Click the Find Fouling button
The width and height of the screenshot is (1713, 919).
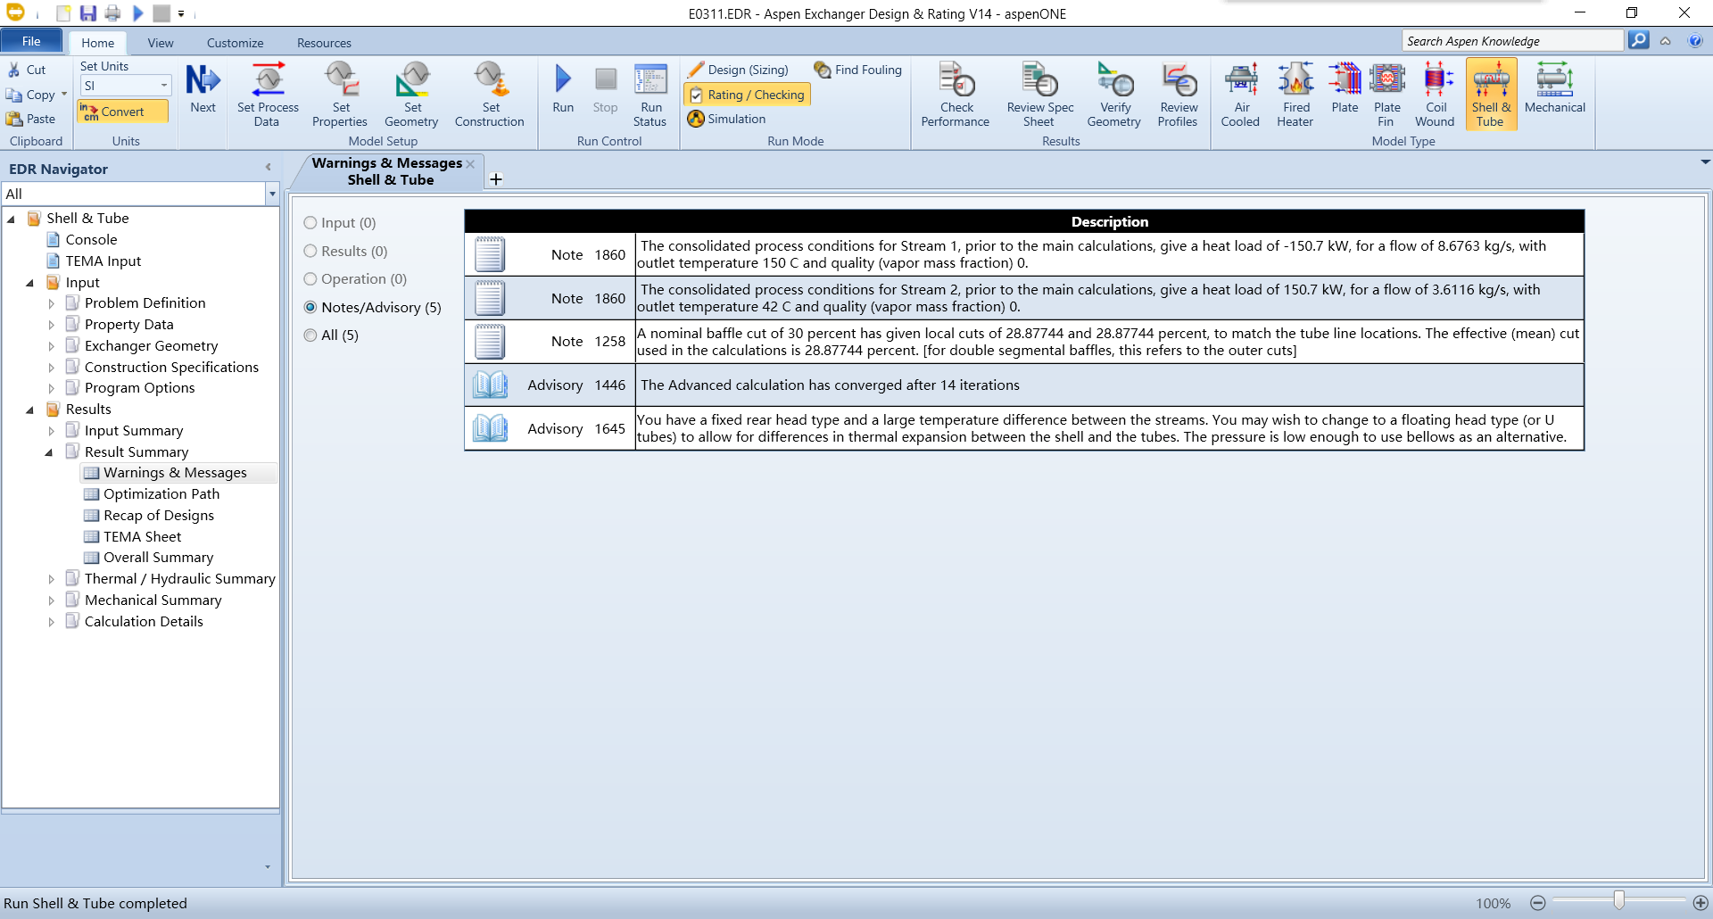858,70
